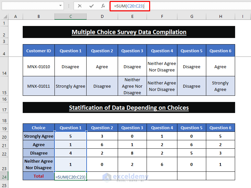Viewport: 251px width, 188px height.
Task: Click the Question 5 Disagree count 5
Action: tap(191, 153)
